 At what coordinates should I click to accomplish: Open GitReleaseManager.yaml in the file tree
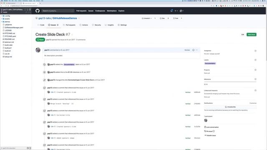[14, 27]
